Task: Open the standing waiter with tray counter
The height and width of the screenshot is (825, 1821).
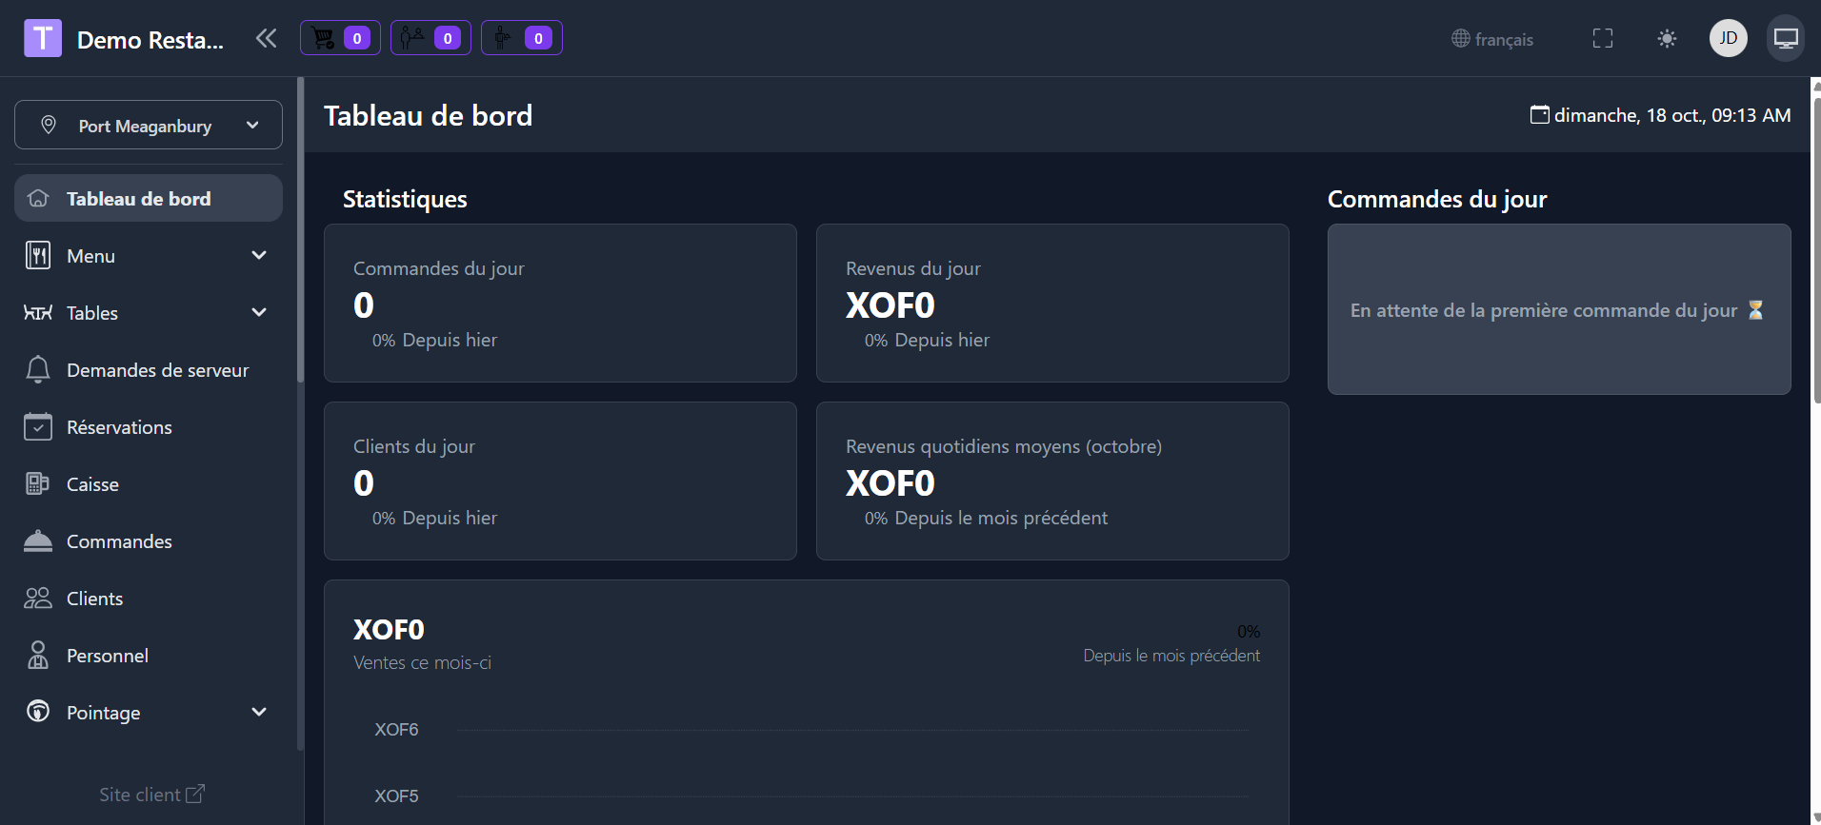Action: pyautogui.click(x=522, y=38)
